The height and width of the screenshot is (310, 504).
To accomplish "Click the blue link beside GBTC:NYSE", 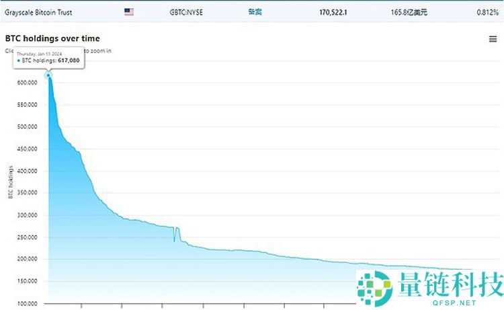I will 255,12.
